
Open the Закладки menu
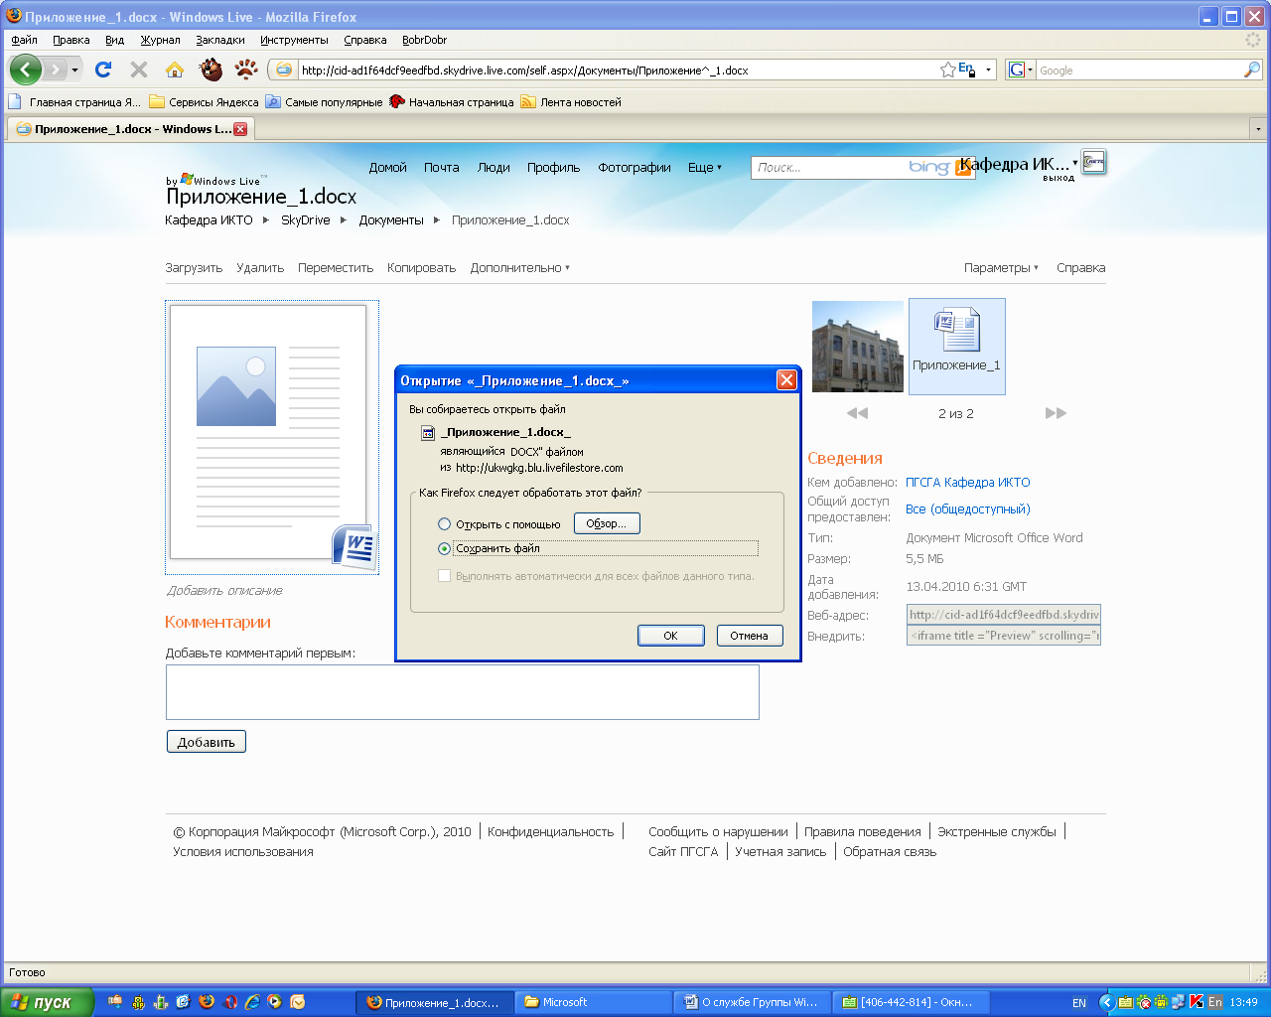[220, 40]
